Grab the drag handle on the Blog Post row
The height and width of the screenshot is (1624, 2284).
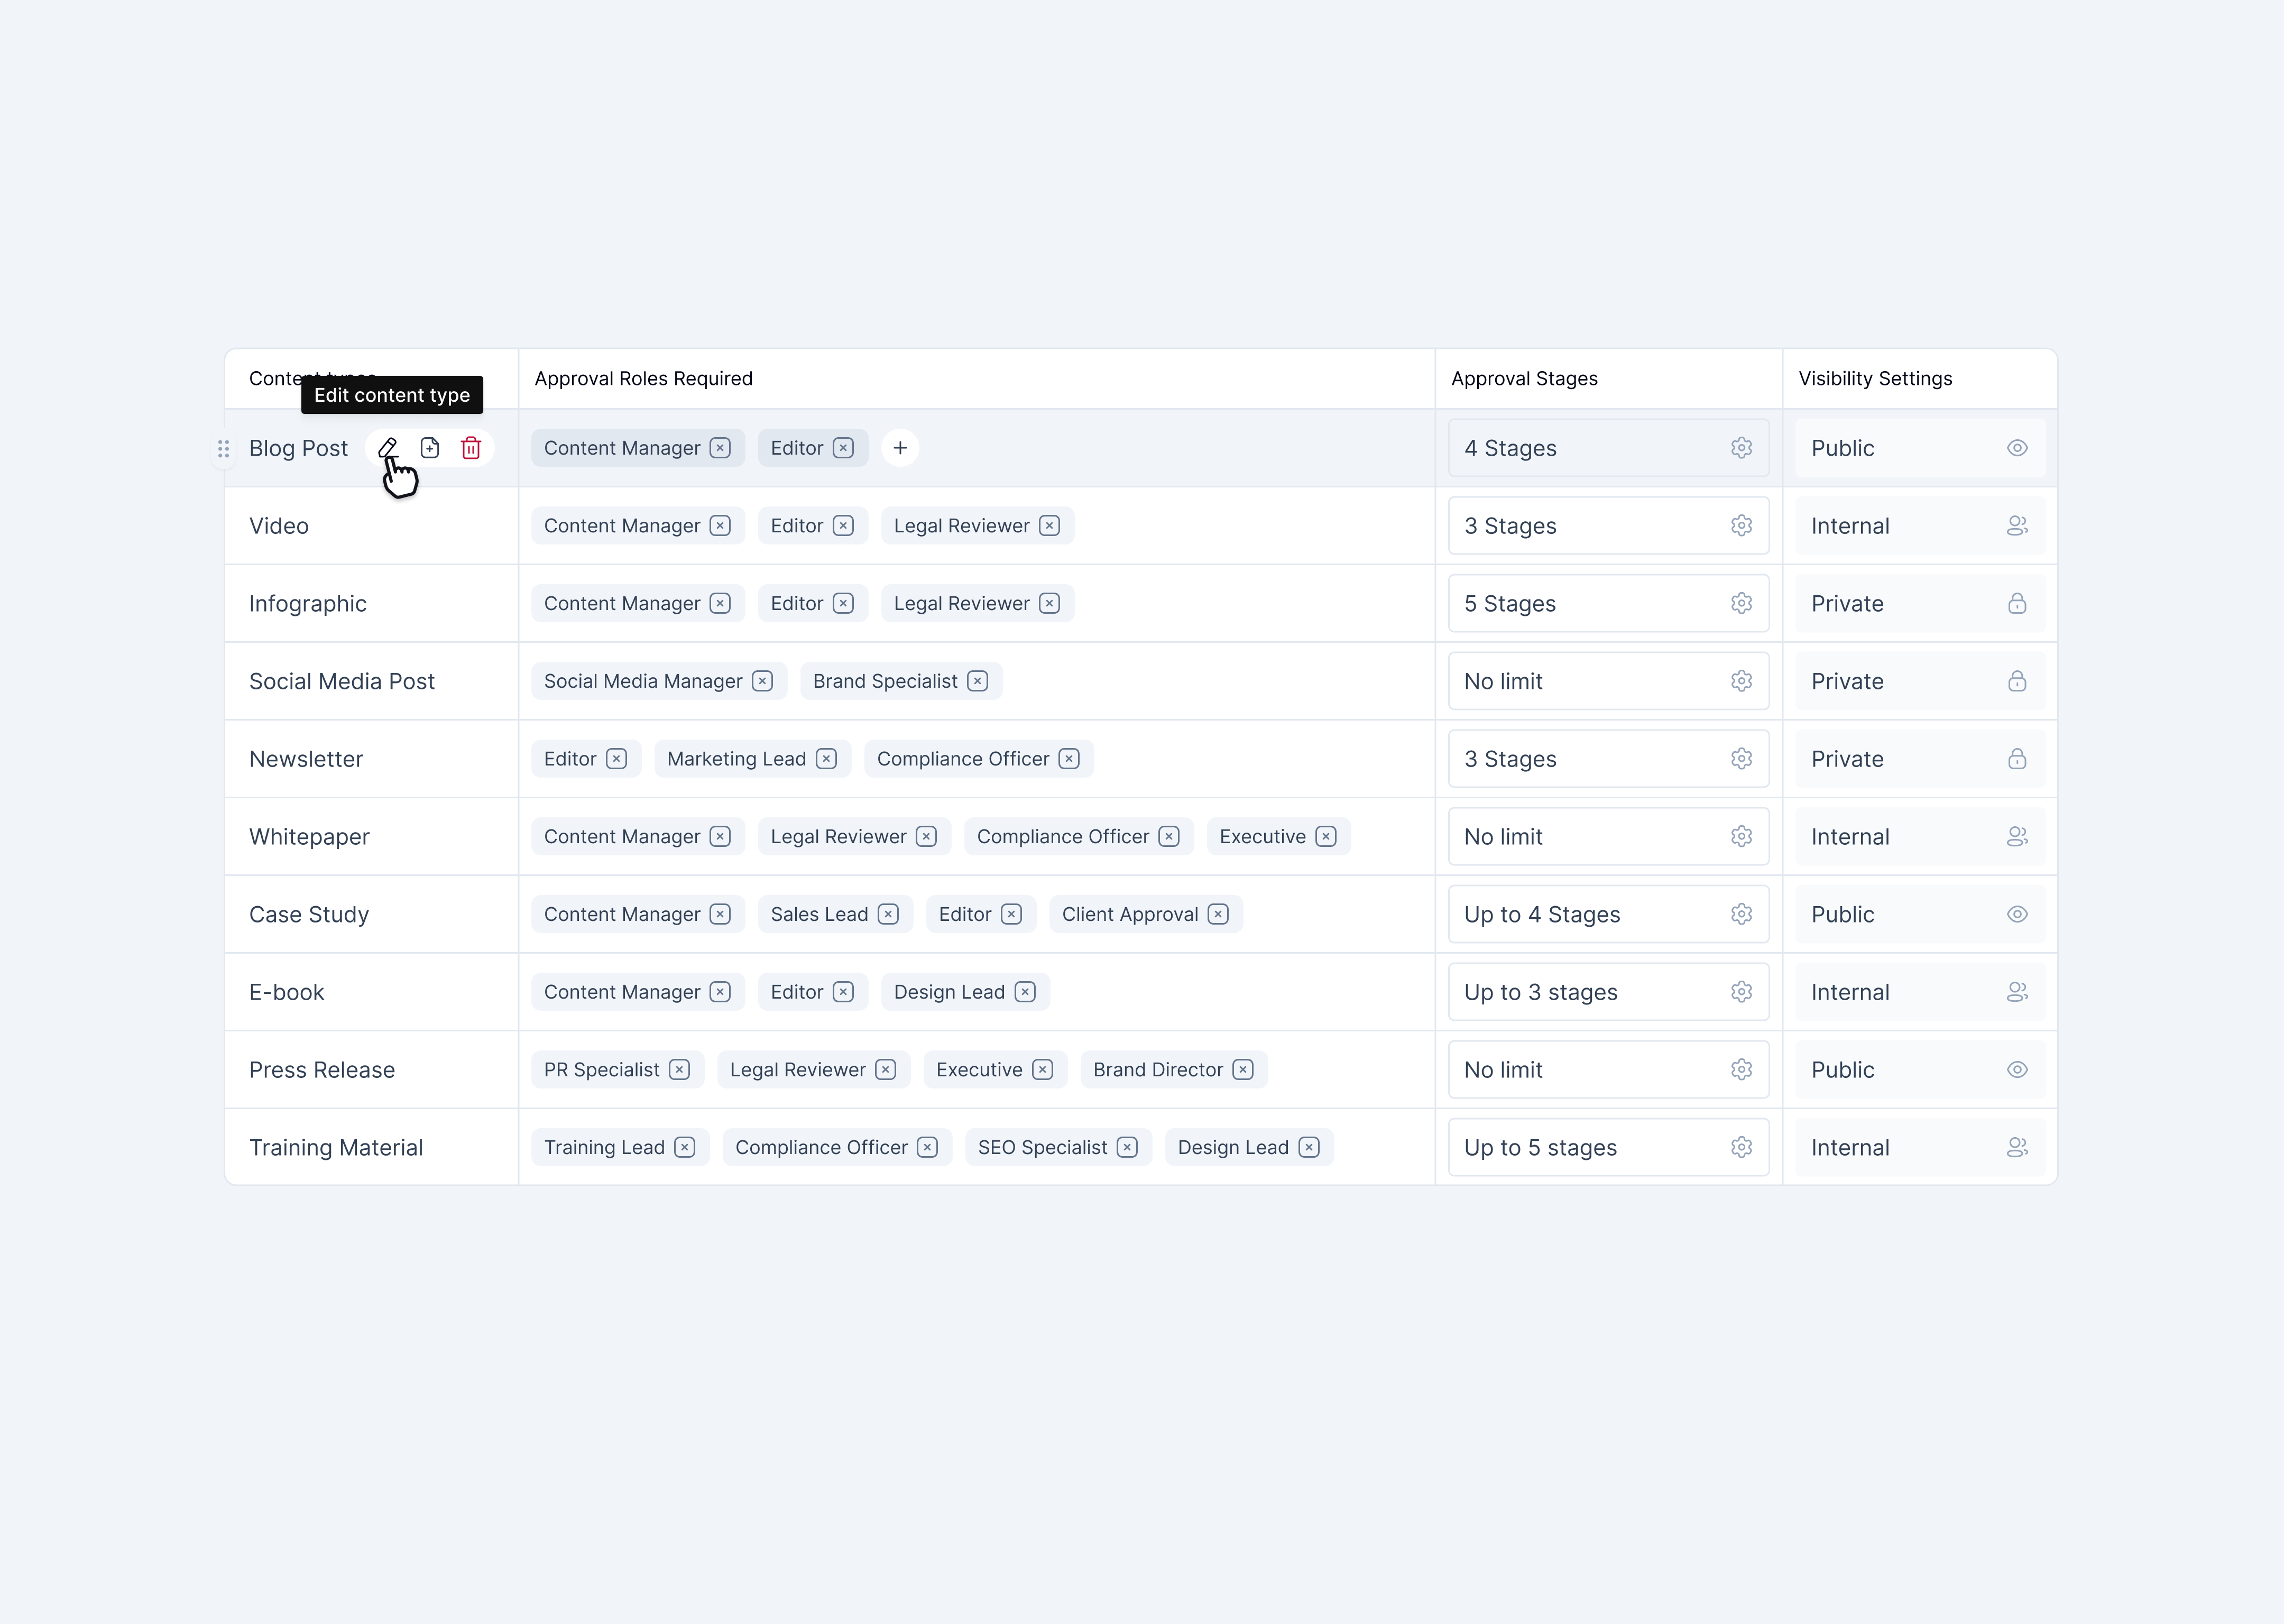pos(224,449)
